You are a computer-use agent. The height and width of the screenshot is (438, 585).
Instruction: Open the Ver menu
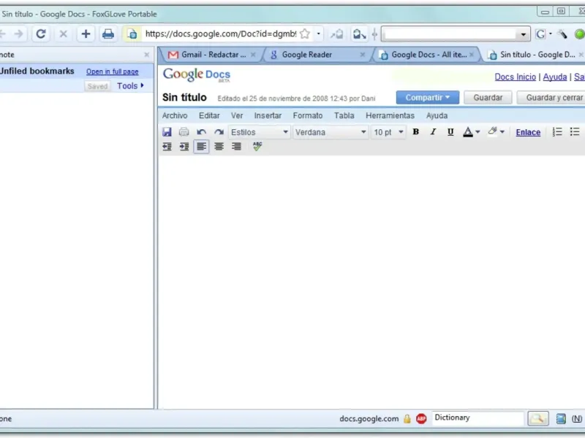237,116
